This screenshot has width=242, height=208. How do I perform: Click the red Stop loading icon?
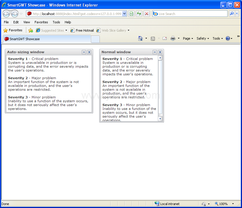click(147, 14)
